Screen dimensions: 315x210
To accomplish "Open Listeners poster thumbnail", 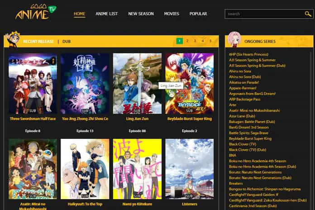I will pyautogui.click(x=190, y=169).
